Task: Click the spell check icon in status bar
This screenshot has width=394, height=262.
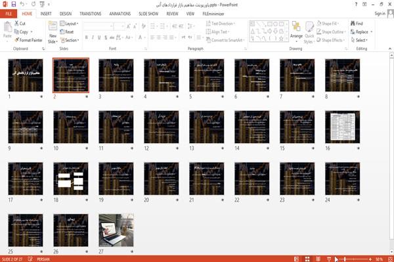Action: pos(30,259)
